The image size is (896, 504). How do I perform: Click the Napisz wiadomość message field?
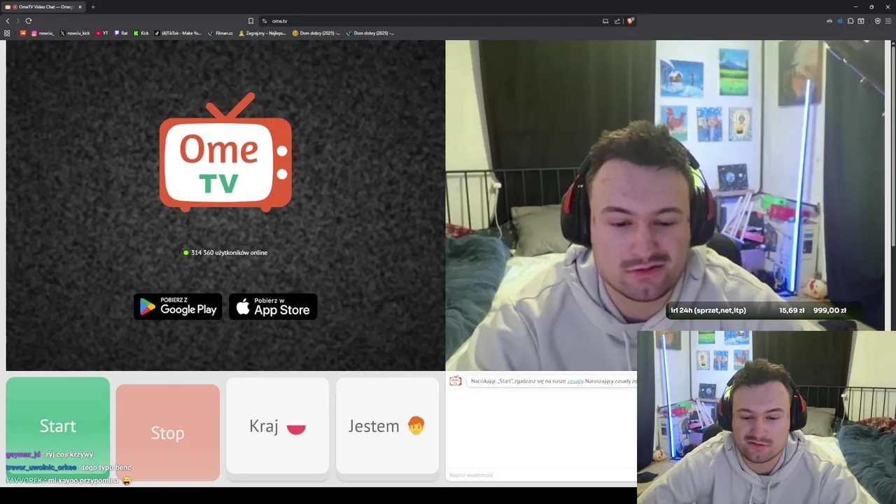542,475
